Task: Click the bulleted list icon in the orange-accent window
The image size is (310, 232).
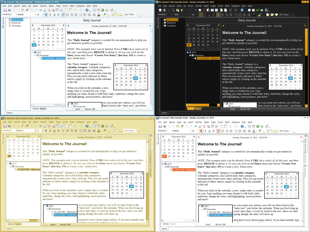Action: (240, 131)
